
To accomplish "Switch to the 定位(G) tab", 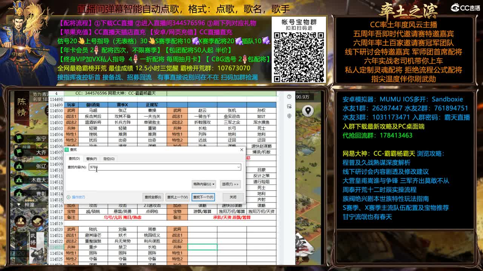I will 109,159.
